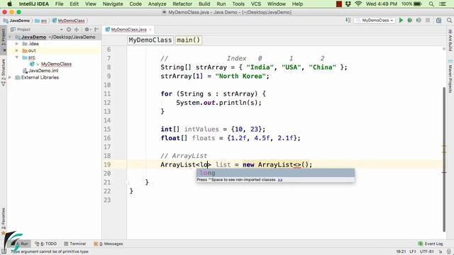Click the red recording icon in menu bar
Image resolution: width=454 pixels, height=255 pixels.
(339, 4)
